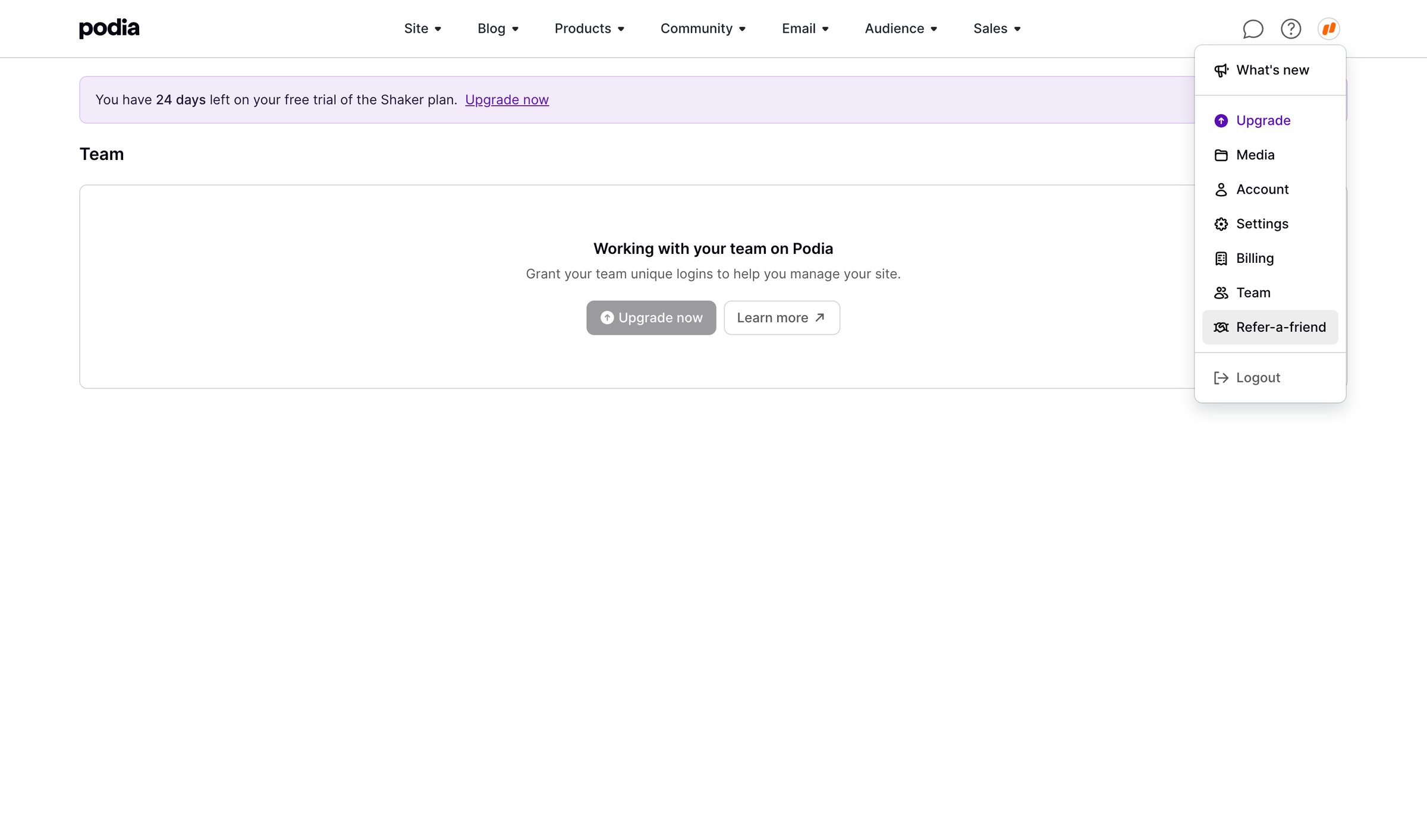Log out via the Logout menu item
The width and height of the screenshot is (1427, 839).
click(x=1270, y=378)
